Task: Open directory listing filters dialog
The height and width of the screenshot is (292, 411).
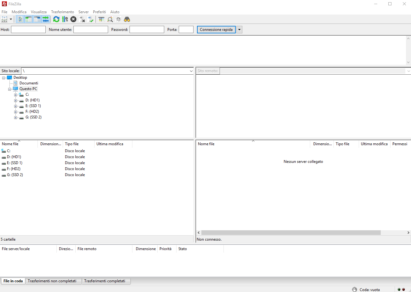Action: tap(101, 19)
